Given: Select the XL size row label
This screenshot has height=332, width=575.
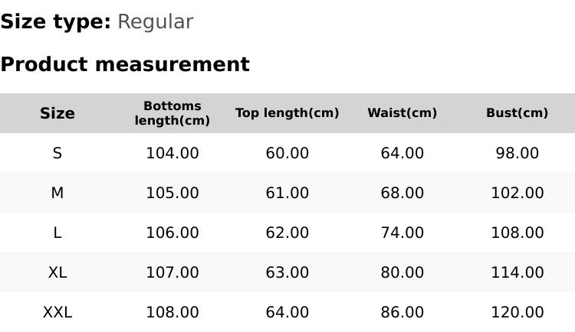Looking at the screenshot, I should [58, 272].
